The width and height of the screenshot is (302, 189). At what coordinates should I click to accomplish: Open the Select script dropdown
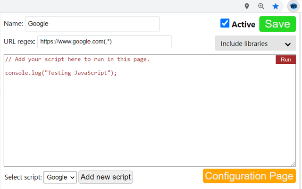60,177
